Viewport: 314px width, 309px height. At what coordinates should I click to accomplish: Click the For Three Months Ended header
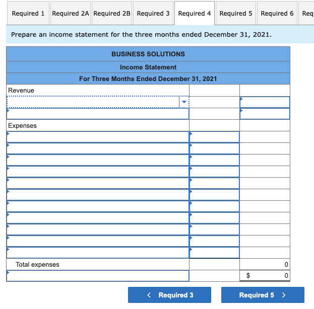(x=148, y=79)
